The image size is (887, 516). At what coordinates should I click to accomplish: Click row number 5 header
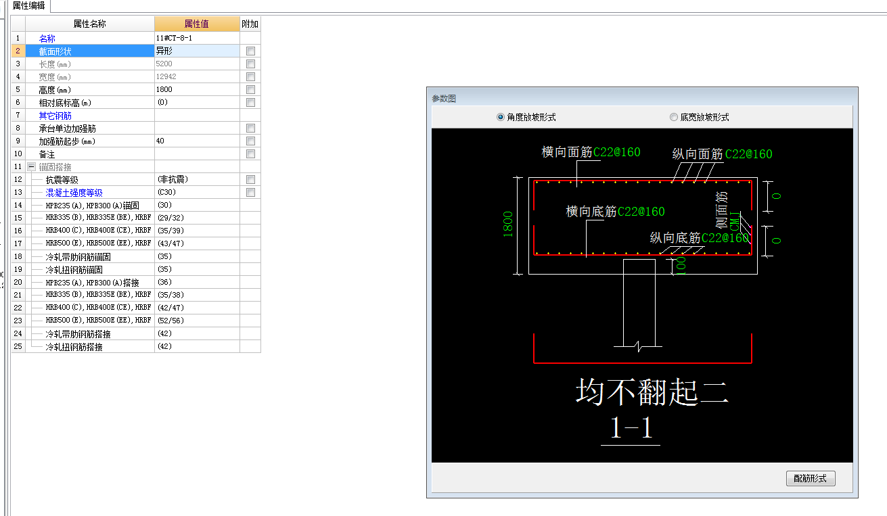pyautogui.click(x=18, y=89)
